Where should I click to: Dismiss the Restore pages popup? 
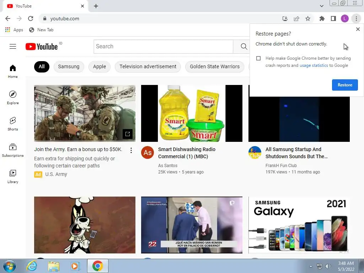358,29
